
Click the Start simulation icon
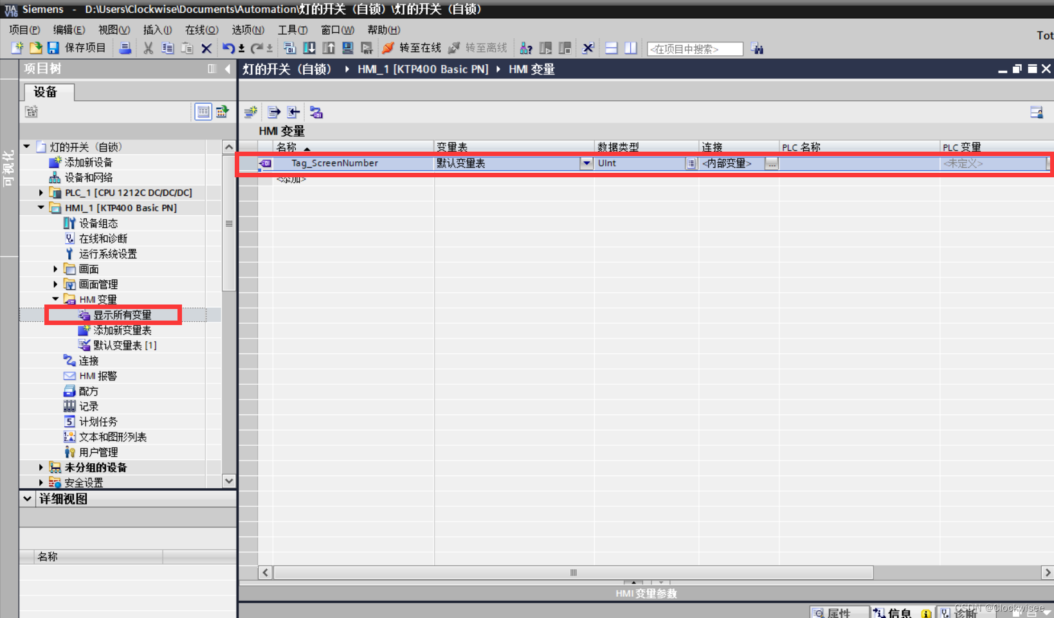coord(348,48)
